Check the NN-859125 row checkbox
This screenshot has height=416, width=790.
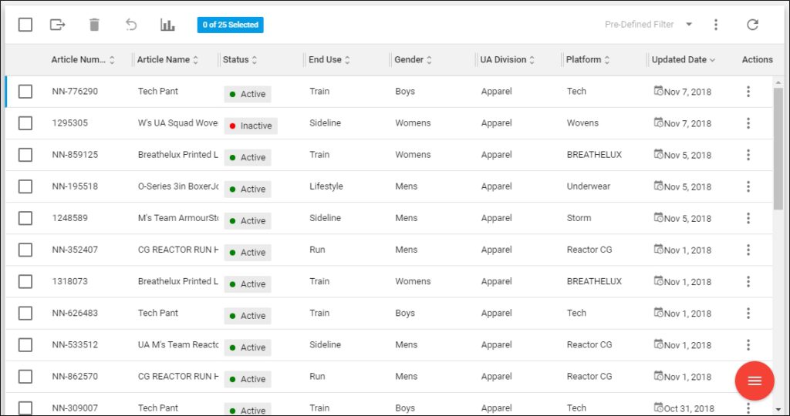[25, 155]
